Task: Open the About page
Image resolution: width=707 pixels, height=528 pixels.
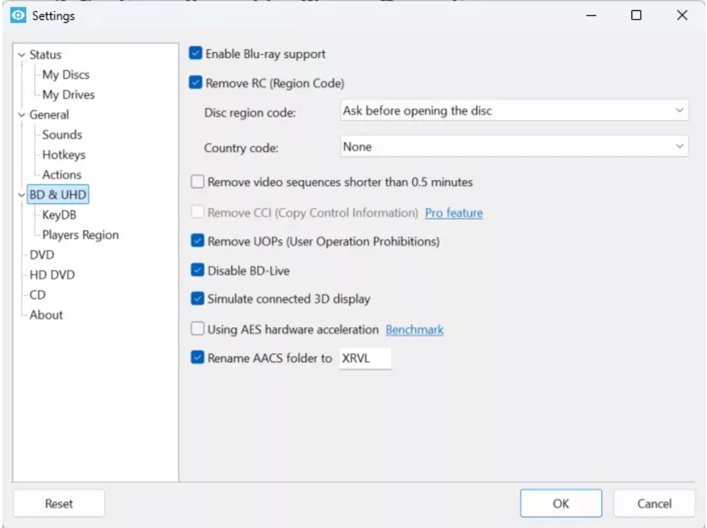Action: coord(46,315)
